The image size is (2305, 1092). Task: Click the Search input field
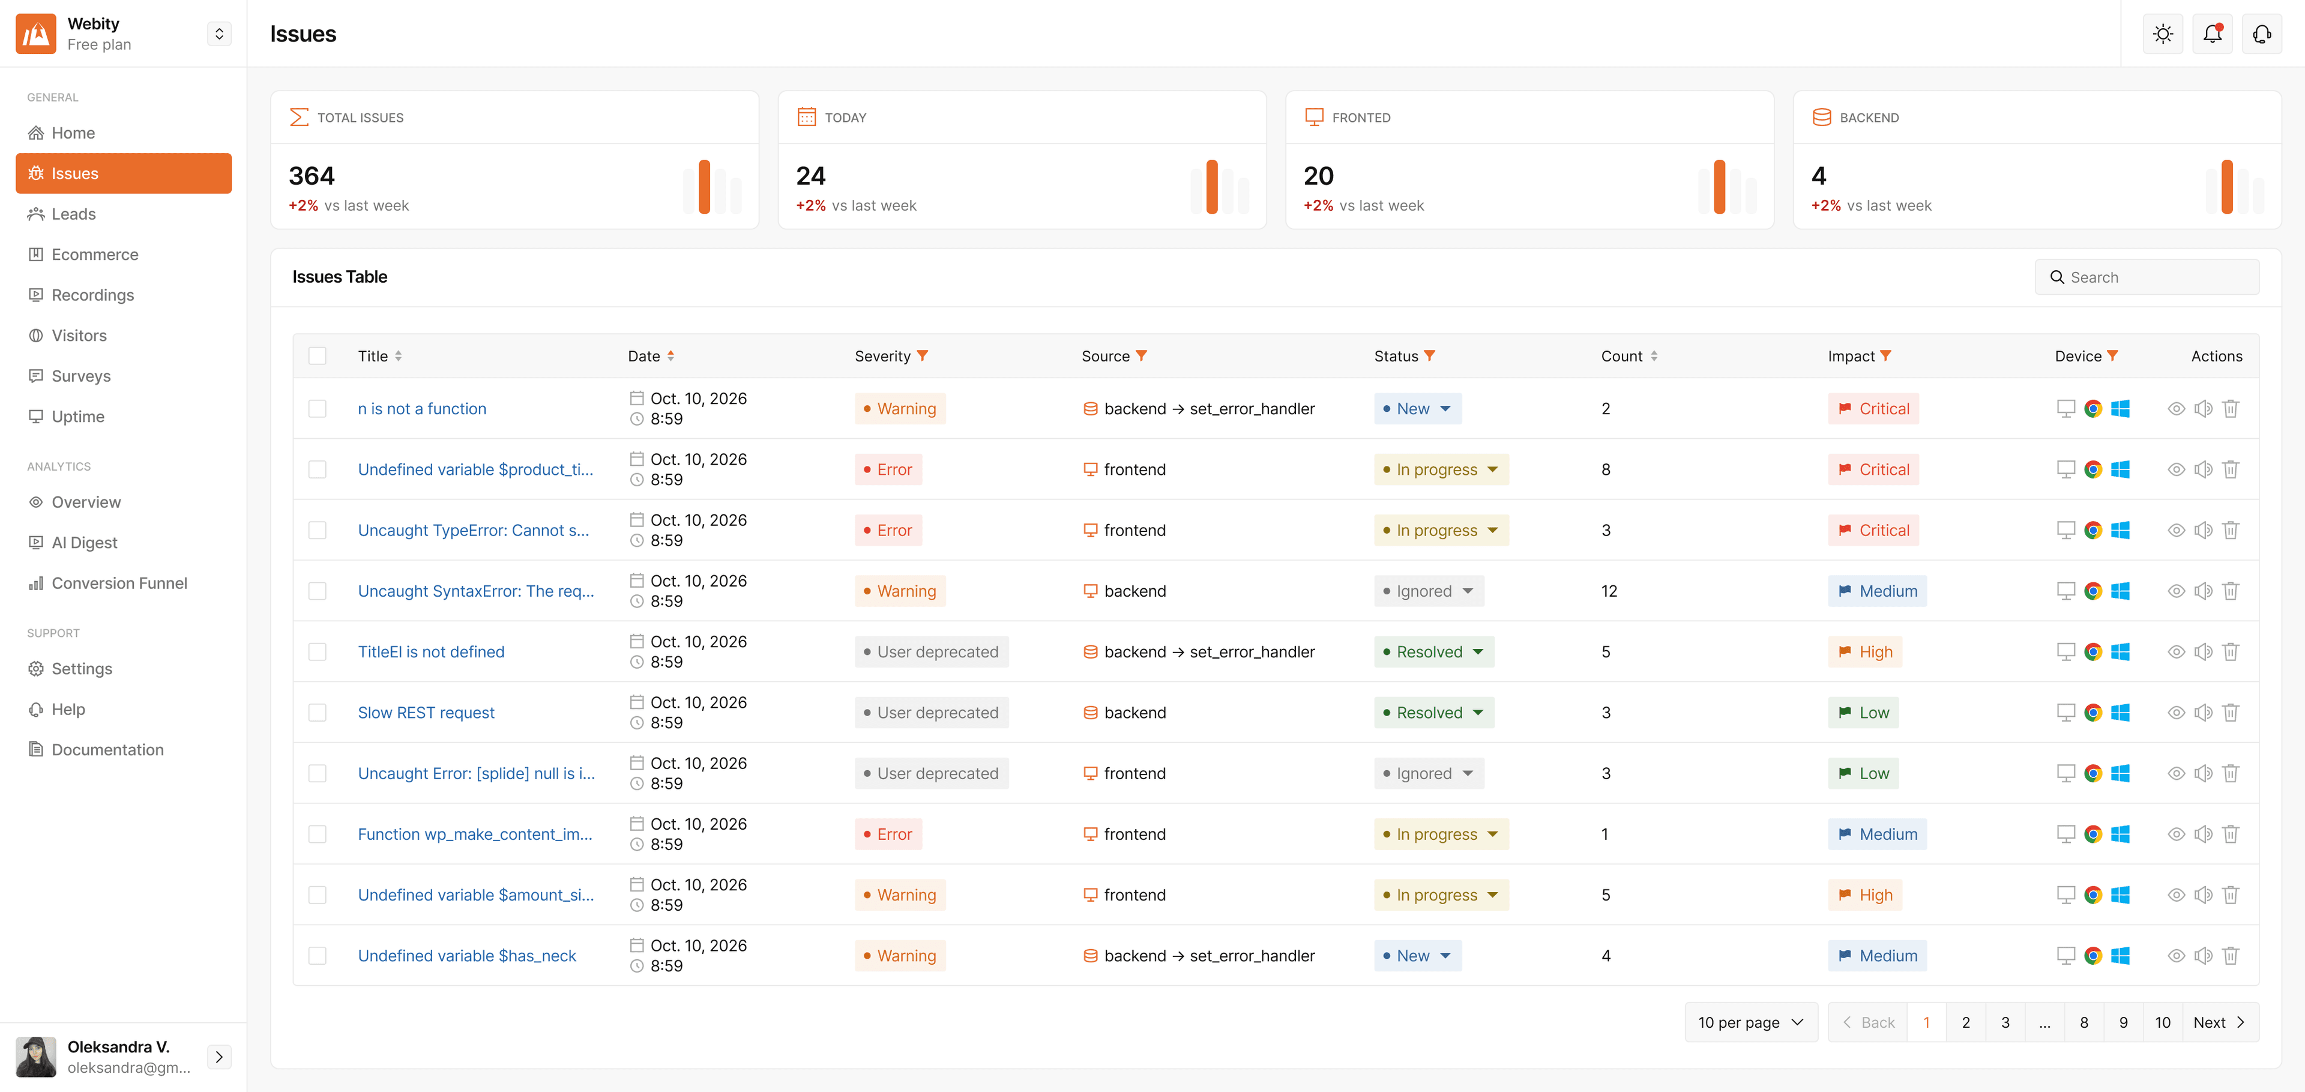point(2147,277)
